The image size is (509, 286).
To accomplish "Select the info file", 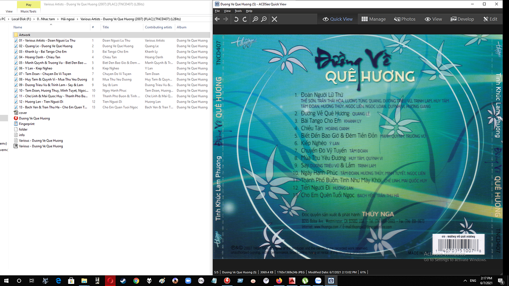I will [22, 135].
